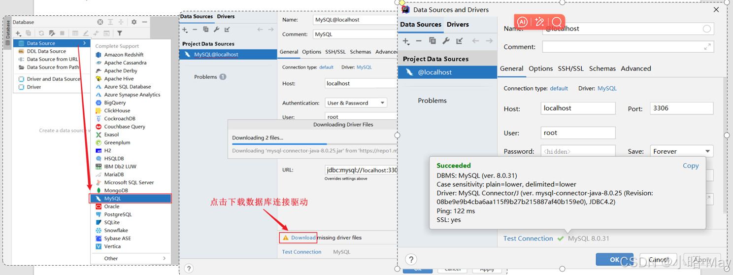Select MySQL in the database type list
Image resolution: width=733 pixels, height=275 pixels.
click(x=131, y=199)
